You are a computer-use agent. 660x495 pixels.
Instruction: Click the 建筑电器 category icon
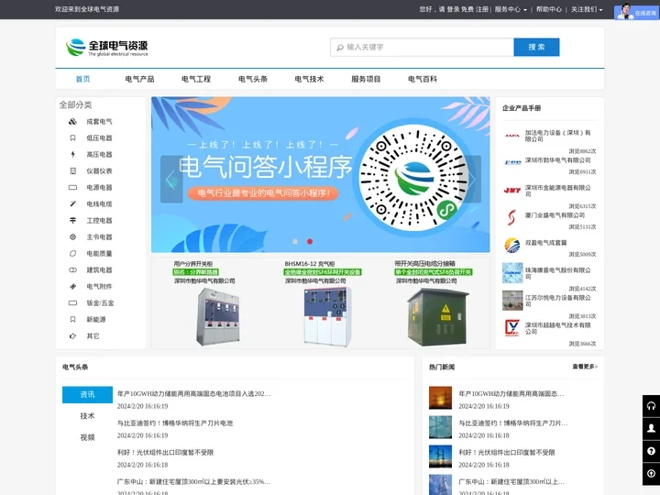[x=72, y=269]
